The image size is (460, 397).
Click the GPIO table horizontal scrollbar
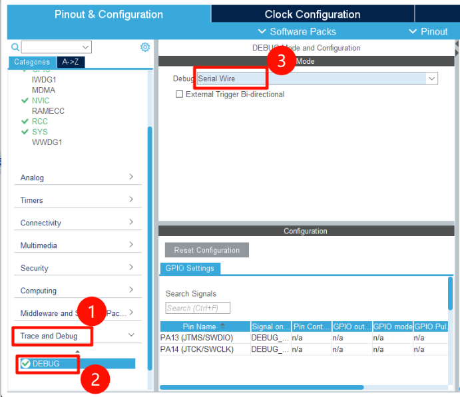click(x=262, y=387)
